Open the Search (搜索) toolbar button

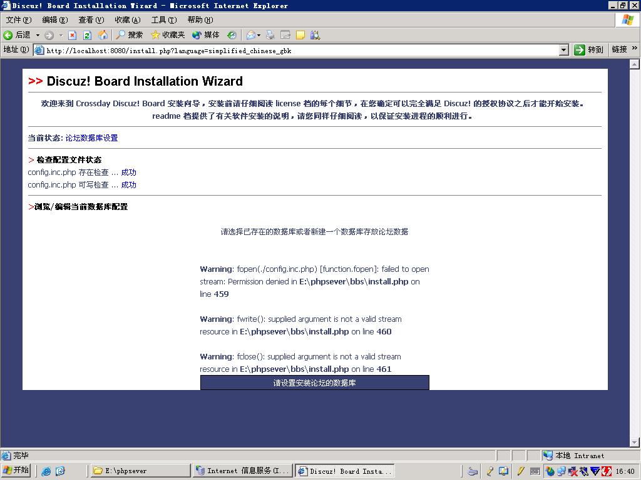coord(129,35)
